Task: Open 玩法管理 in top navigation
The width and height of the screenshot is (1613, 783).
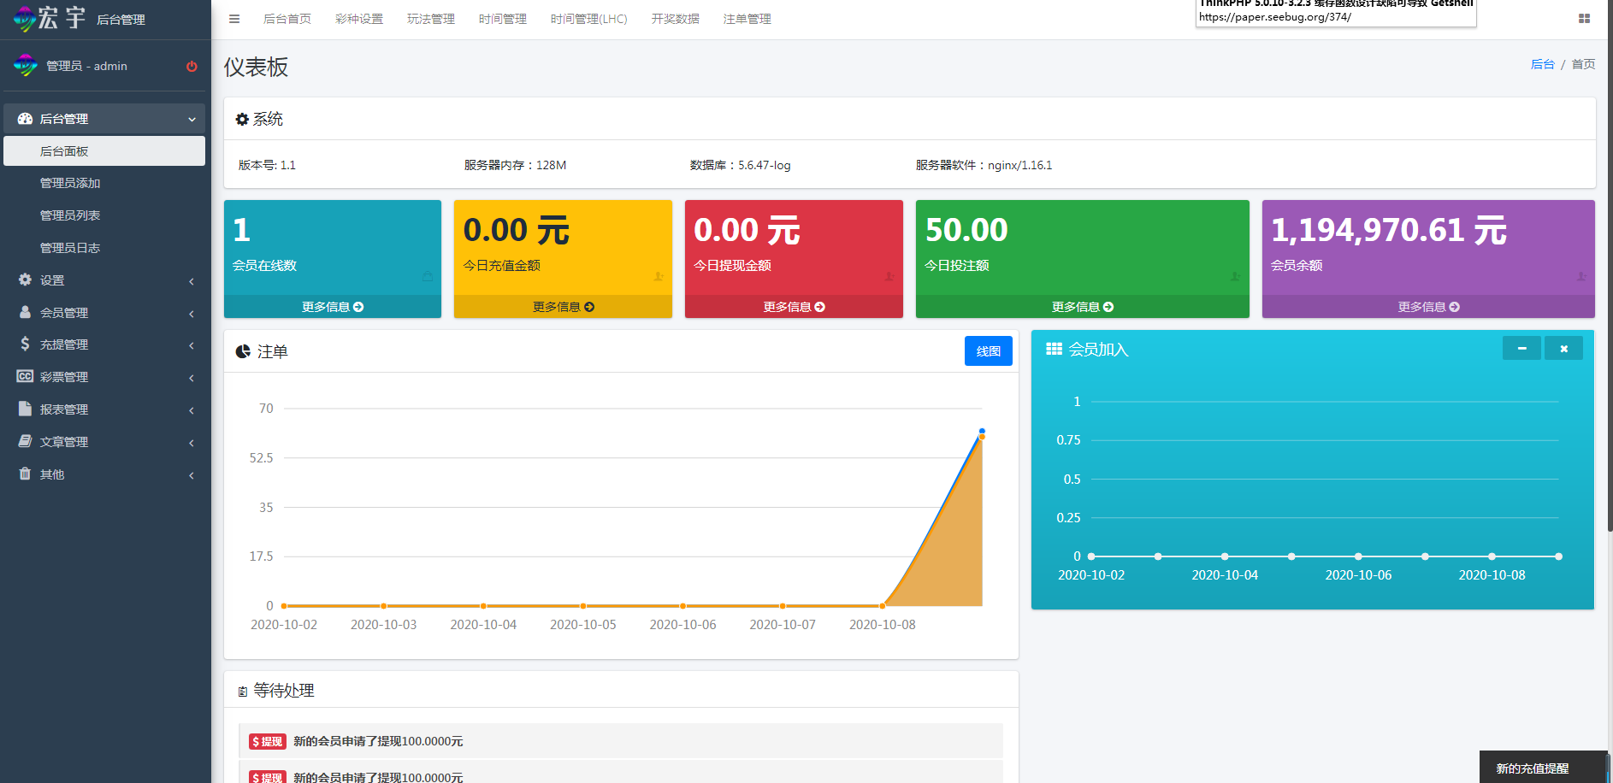Action: 431,19
